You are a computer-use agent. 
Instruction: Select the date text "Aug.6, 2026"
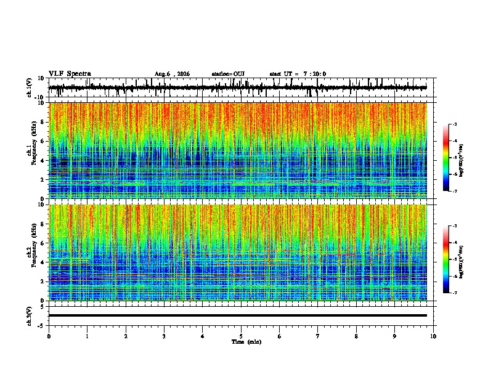[172, 74]
